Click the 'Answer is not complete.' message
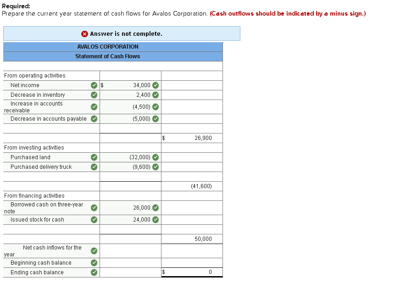The image size is (406, 283). pyautogui.click(x=126, y=34)
